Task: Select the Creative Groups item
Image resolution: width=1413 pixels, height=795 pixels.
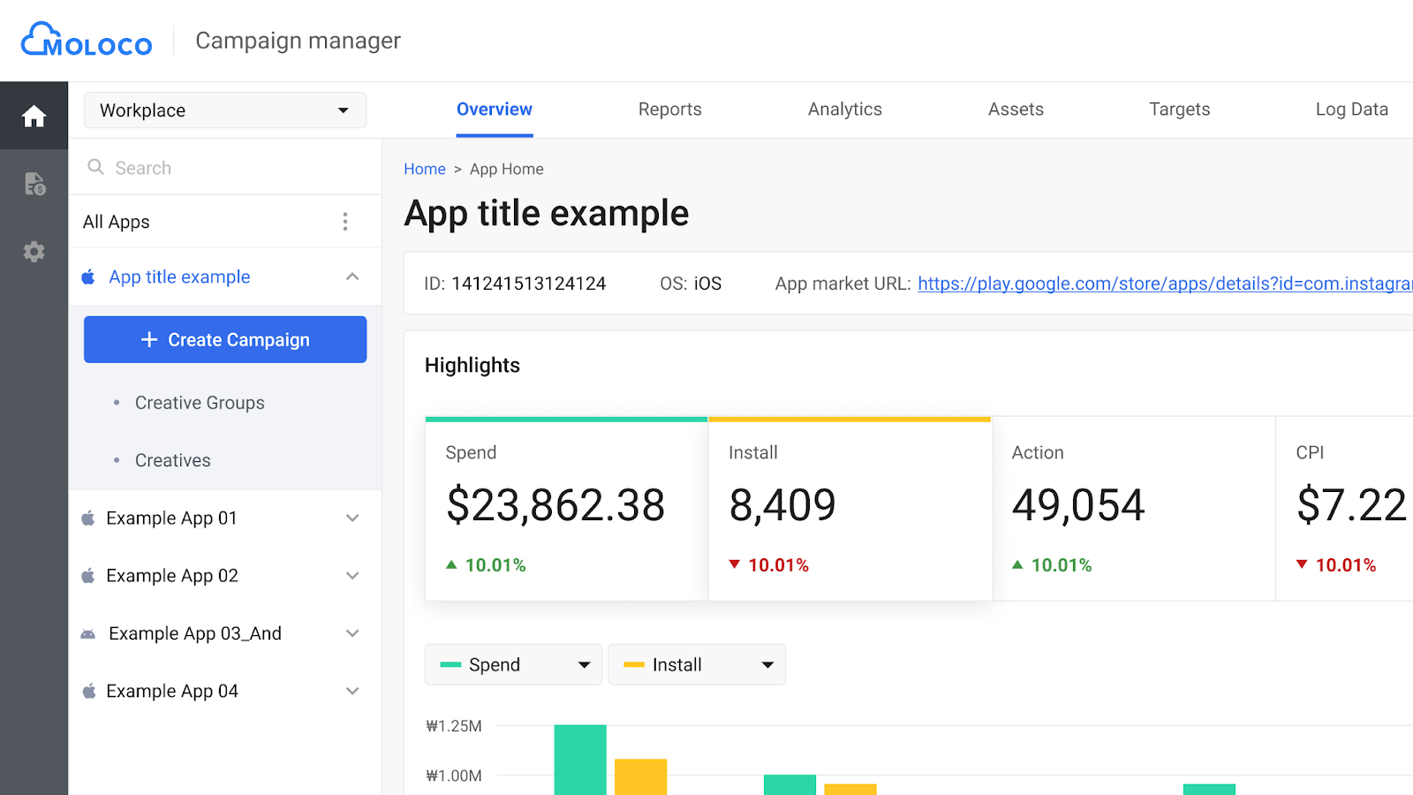Action: click(200, 403)
